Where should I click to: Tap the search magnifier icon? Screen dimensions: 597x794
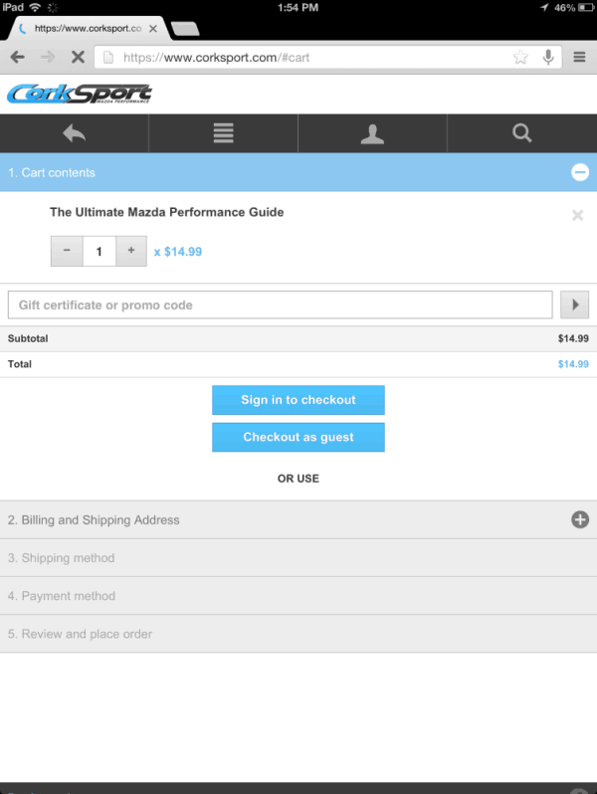tap(521, 133)
